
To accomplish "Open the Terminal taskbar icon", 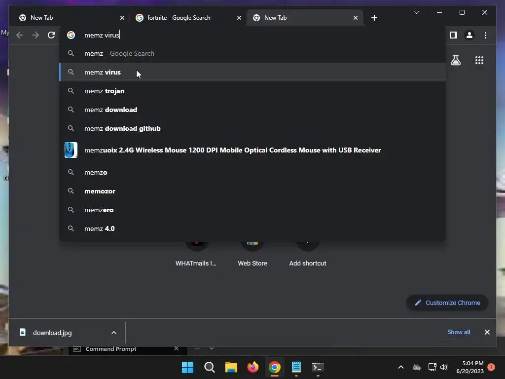I will click(318, 367).
